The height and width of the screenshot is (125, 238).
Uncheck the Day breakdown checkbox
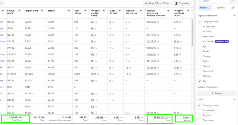click(x=200, y=81)
